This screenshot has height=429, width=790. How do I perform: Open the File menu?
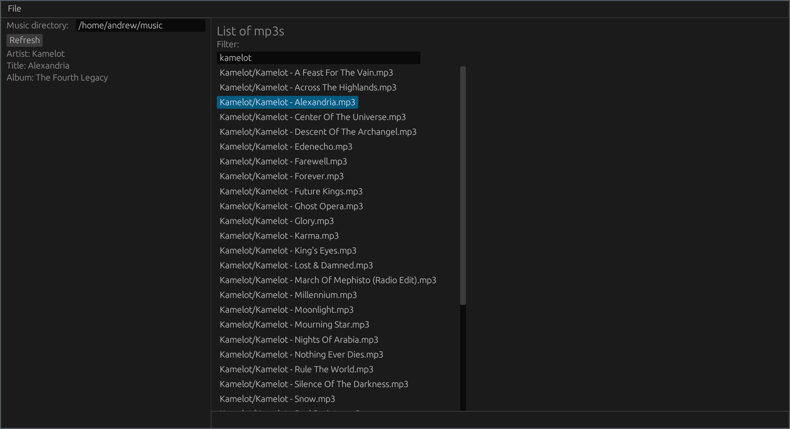point(14,8)
